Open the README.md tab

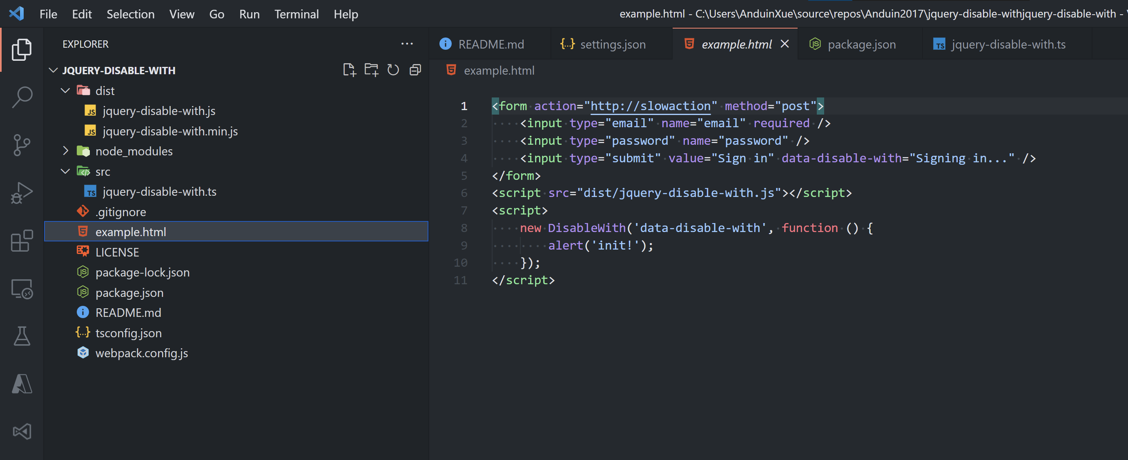coord(491,44)
